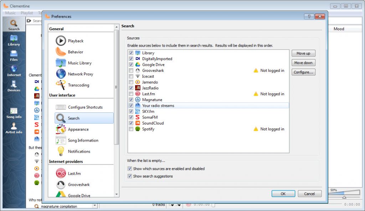Open Song info tab in sidebar
This screenshot has height=211, width=365.
coord(14,113)
